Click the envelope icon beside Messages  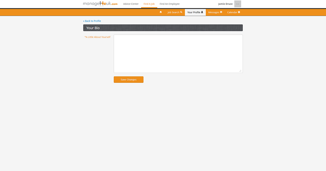(221, 12)
